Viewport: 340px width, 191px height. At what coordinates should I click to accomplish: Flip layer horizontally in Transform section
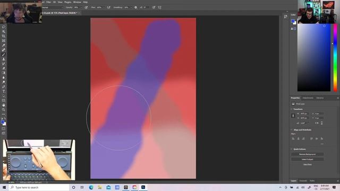pos(317,123)
